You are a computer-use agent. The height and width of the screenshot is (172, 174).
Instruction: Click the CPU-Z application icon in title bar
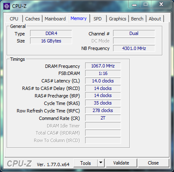7,6
